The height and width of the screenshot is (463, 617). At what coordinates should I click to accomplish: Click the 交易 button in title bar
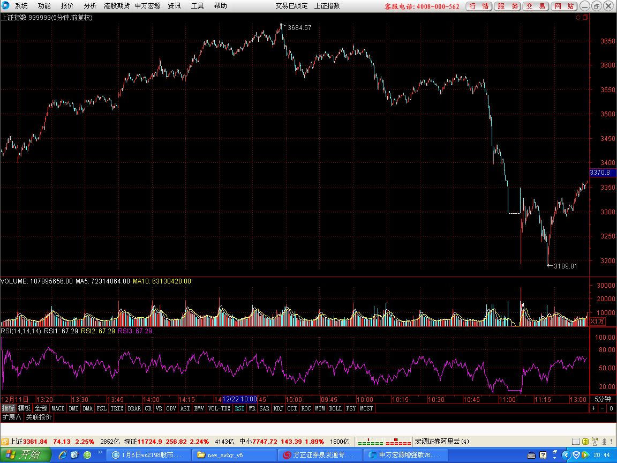coord(536,6)
